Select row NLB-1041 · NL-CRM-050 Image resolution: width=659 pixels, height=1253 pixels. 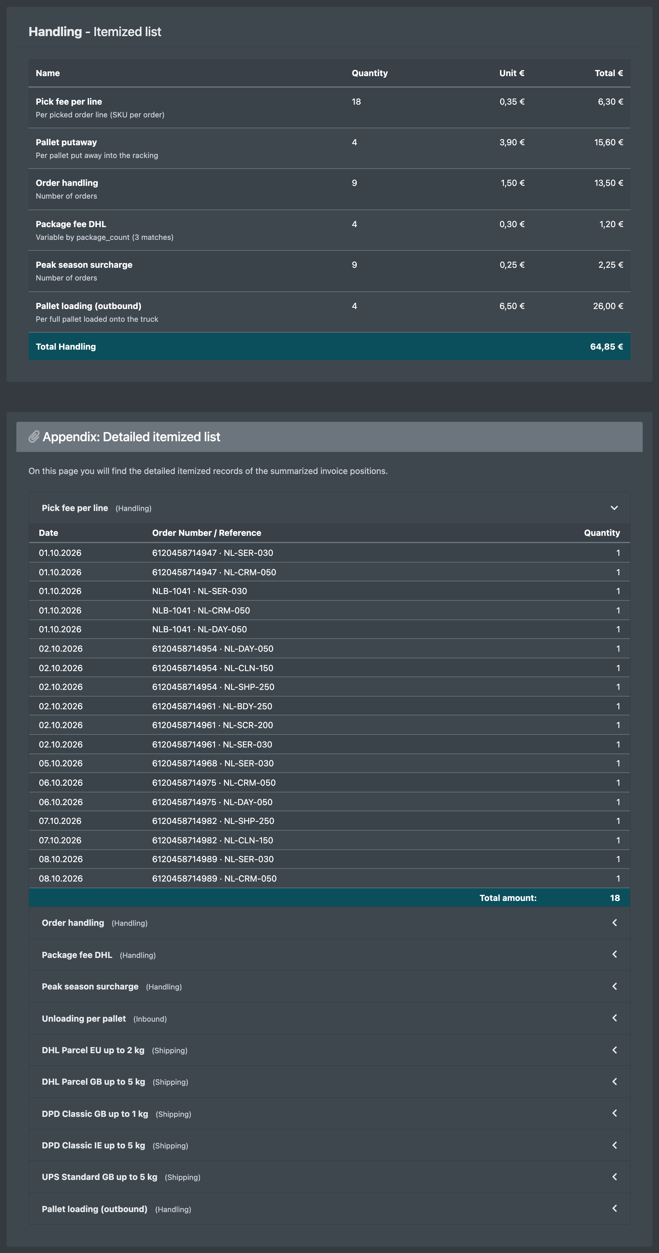(x=329, y=610)
